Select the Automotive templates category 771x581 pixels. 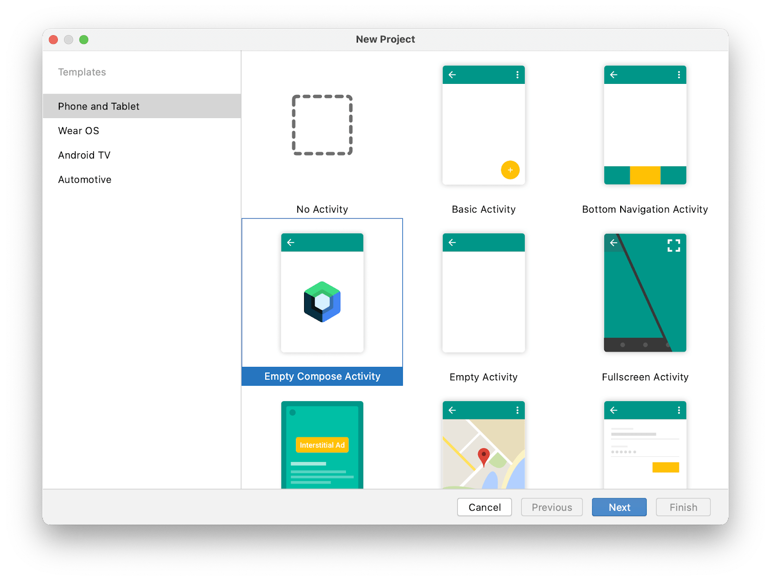point(84,179)
